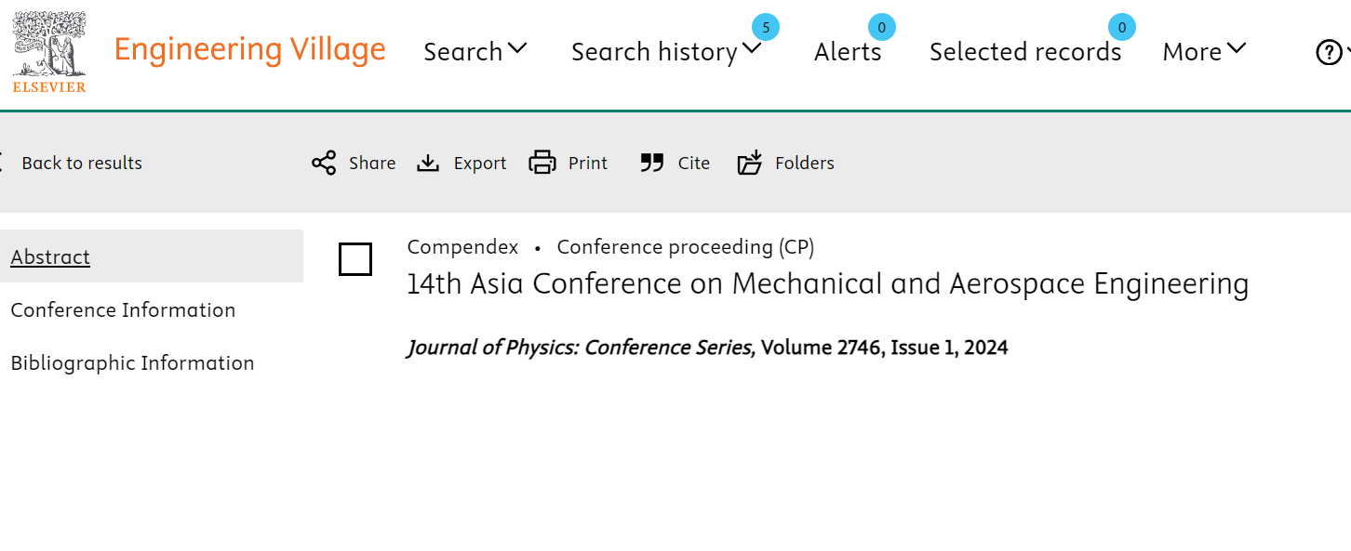Expand the More dropdown menu
This screenshot has height=551, width=1351.
coord(1204,52)
